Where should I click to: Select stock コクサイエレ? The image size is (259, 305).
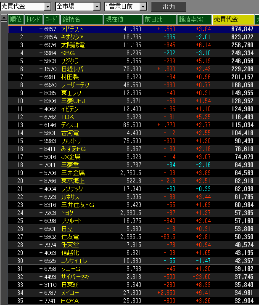click(x=74, y=261)
